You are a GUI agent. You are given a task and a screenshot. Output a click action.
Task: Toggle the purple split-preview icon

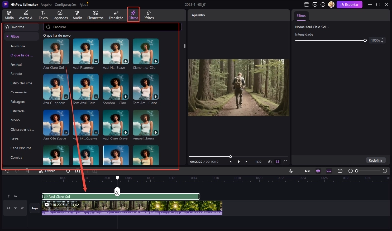pyautogui.click(x=329, y=171)
